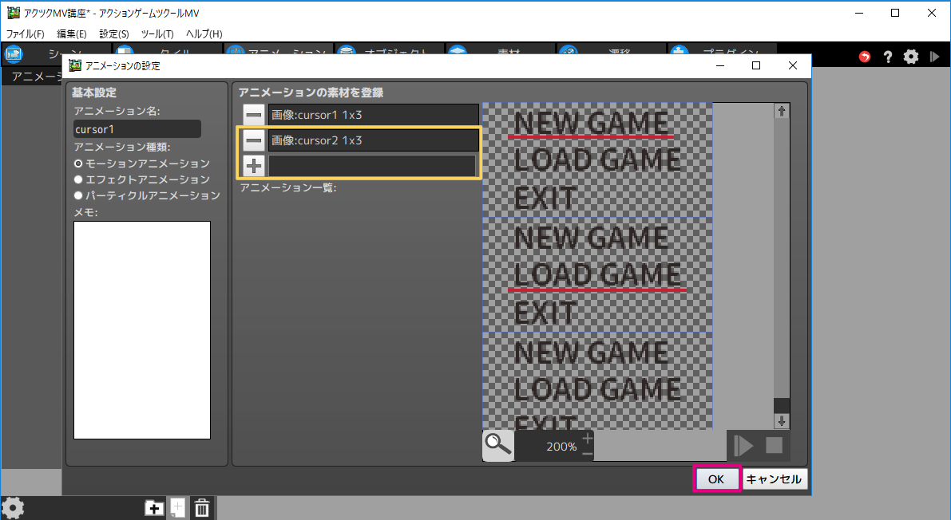Click the アニメーション名 text field

137,129
